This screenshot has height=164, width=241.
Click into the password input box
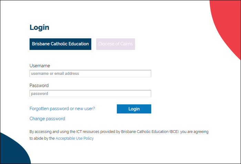pyautogui.click(x=90, y=94)
